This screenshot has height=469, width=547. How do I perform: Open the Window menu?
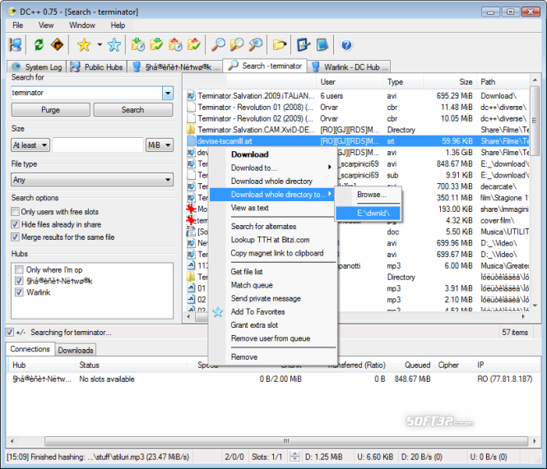click(x=82, y=25)
